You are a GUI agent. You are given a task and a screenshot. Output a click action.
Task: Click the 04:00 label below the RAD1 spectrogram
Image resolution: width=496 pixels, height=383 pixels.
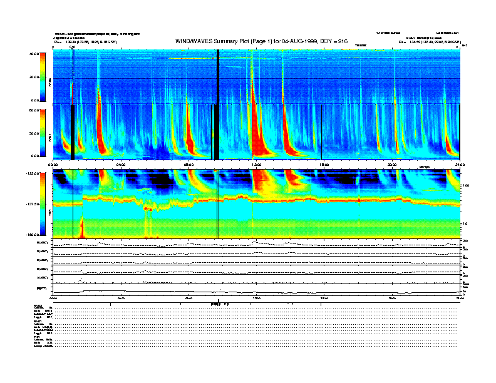point(121,165)
